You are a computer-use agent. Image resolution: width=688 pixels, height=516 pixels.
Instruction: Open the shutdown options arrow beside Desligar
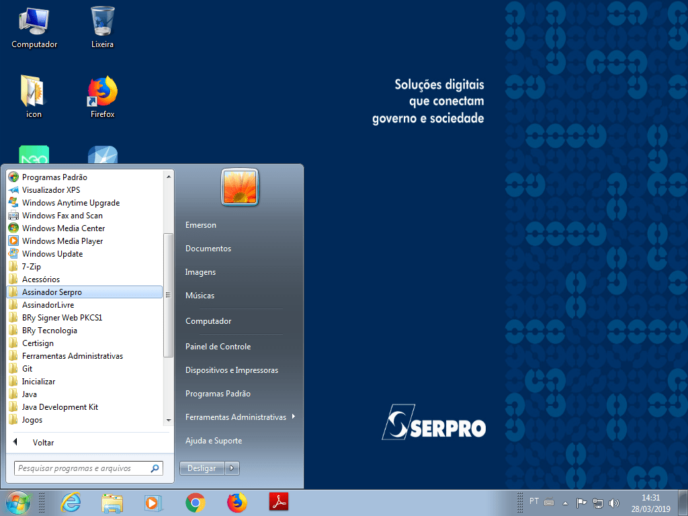click(x=232, y=468)
